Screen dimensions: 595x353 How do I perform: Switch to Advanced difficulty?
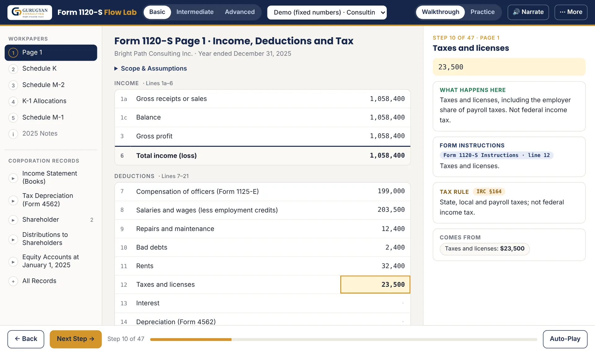pyautogui.click(x=240, y=12)
